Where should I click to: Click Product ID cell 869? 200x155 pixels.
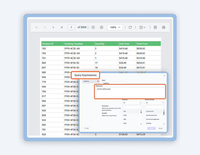pyautogui.click(x=53, y=63)
